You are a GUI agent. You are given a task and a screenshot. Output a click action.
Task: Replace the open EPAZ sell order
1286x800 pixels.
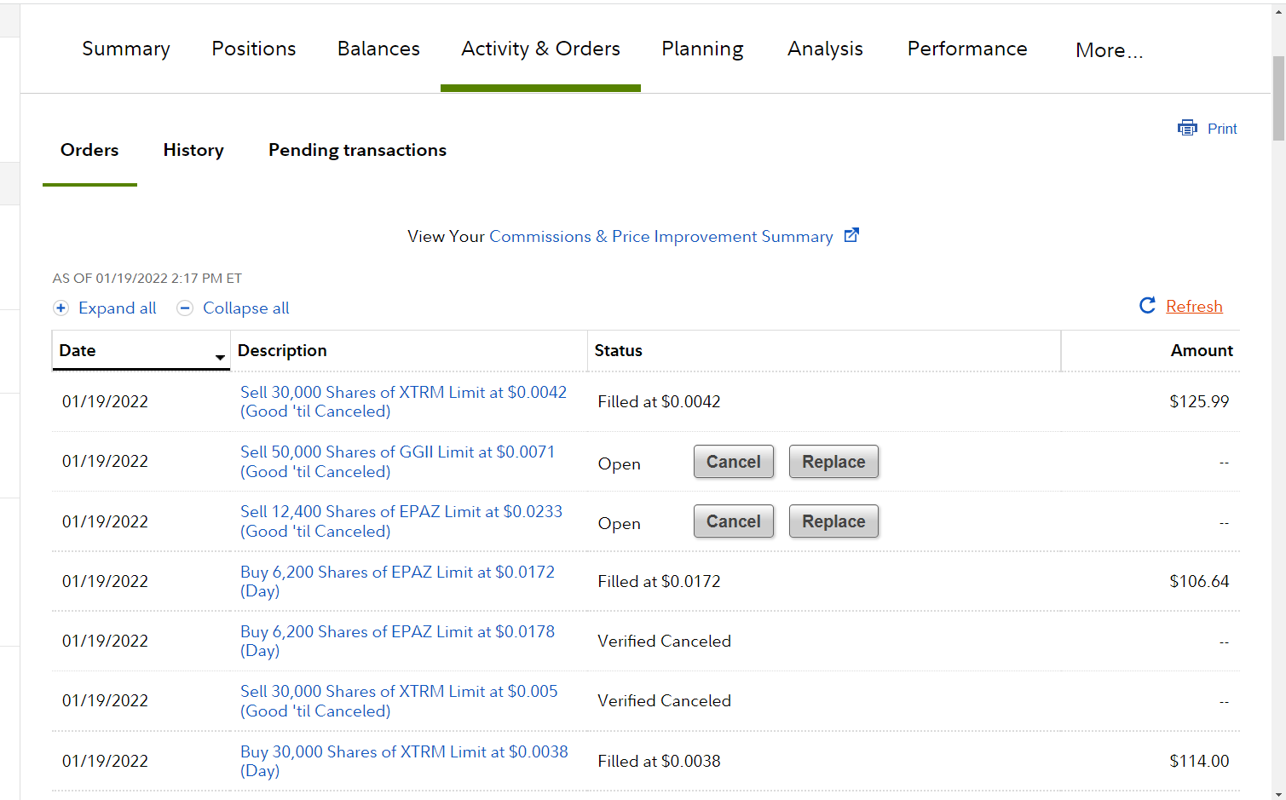pos(833,521)
